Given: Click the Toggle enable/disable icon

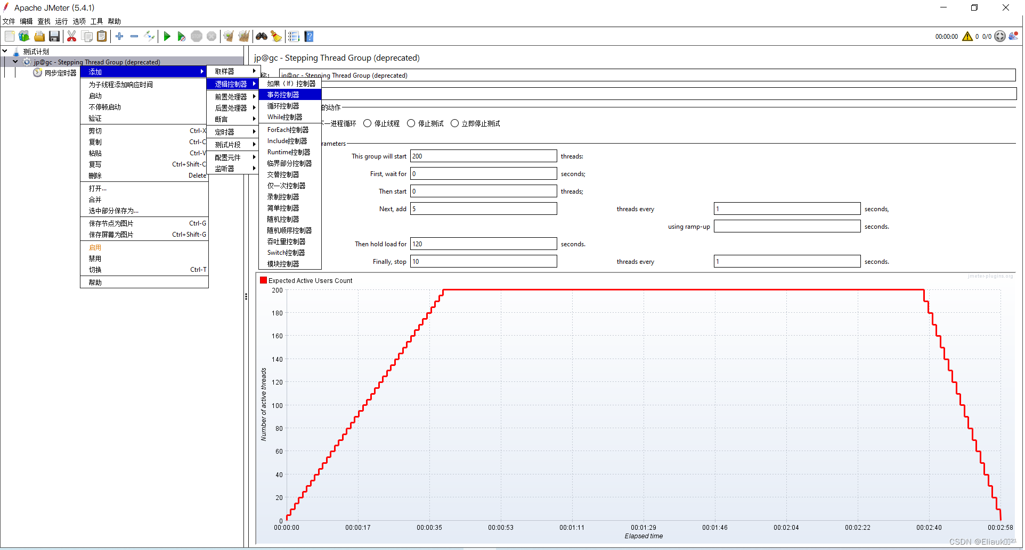Looking at the screenshot, I should coord(150,36).
